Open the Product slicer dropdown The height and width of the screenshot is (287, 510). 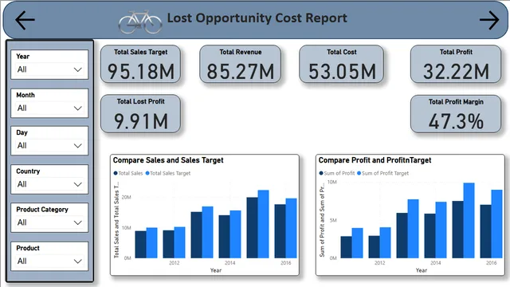pos(49,261)
